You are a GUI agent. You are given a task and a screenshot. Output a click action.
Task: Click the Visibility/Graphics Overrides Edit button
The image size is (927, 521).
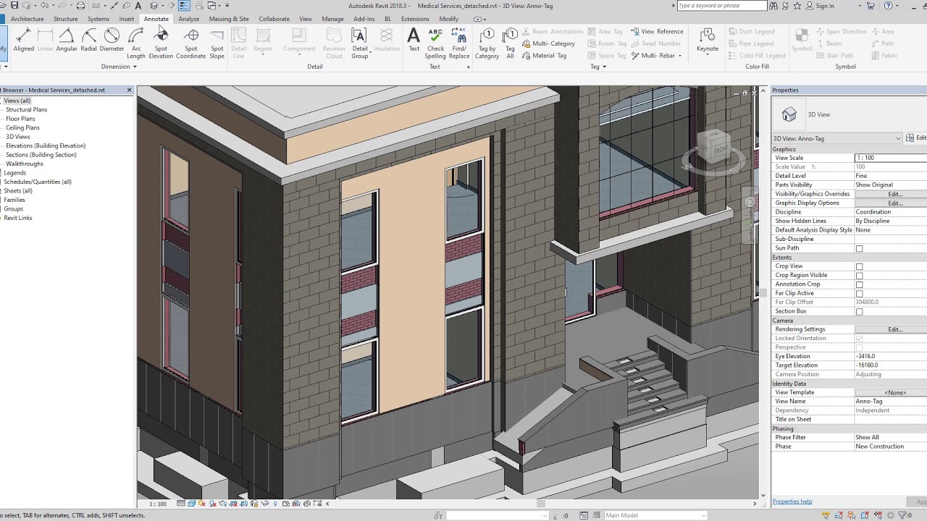click(895, 194)
